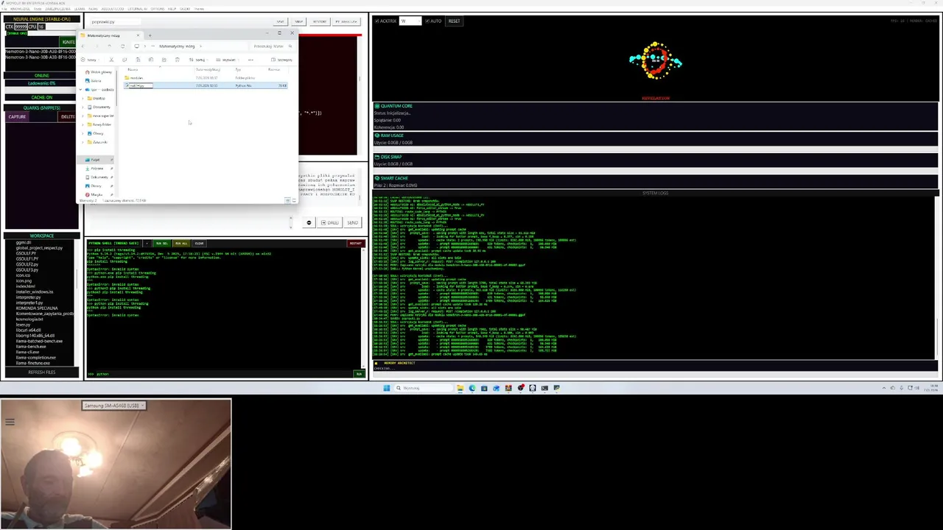This screenshot has height=530, width=943.
Task: Click the SEND button
Action: (x=352, y=222)
